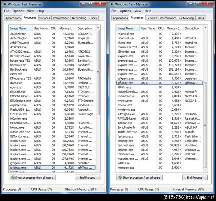Switch to Users tab in right window

pyautogui.click(x=200, y=18)
